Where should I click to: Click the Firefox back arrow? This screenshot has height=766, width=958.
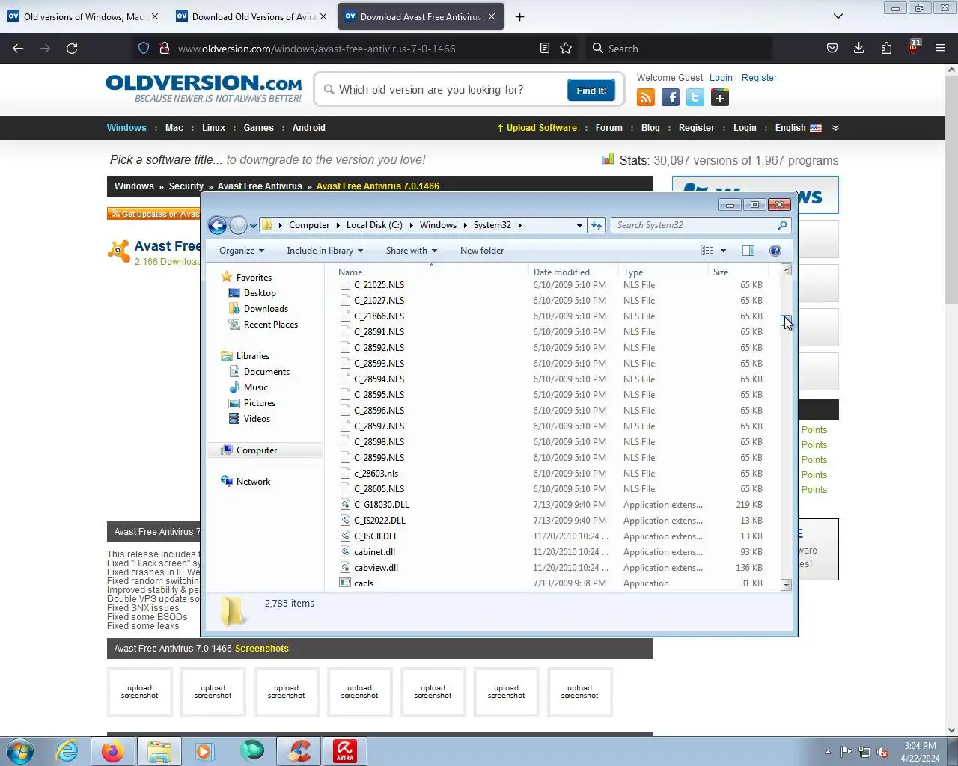tap(18, 48)
